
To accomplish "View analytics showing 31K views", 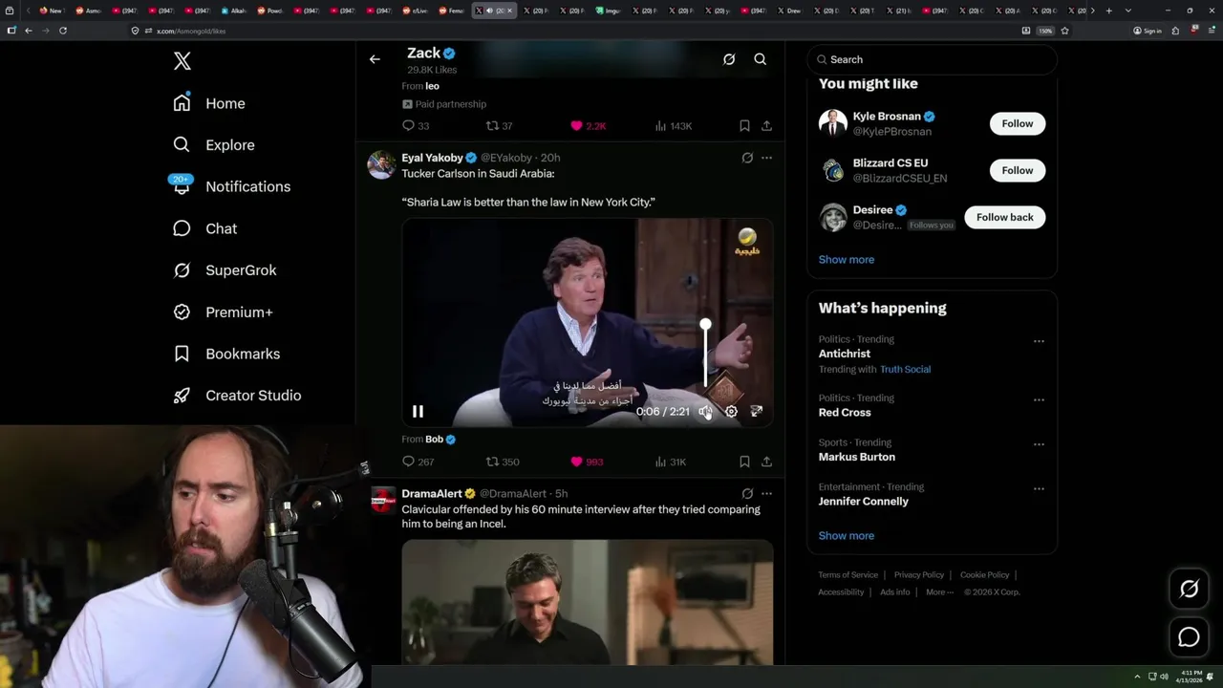I will (x=671, y=462).
